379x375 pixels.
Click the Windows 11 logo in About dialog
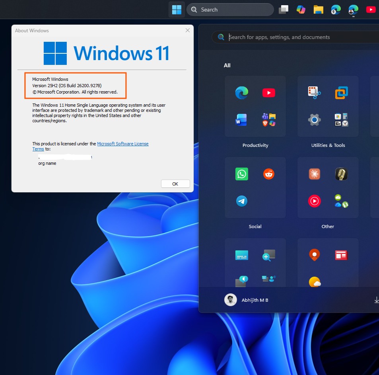106,53
